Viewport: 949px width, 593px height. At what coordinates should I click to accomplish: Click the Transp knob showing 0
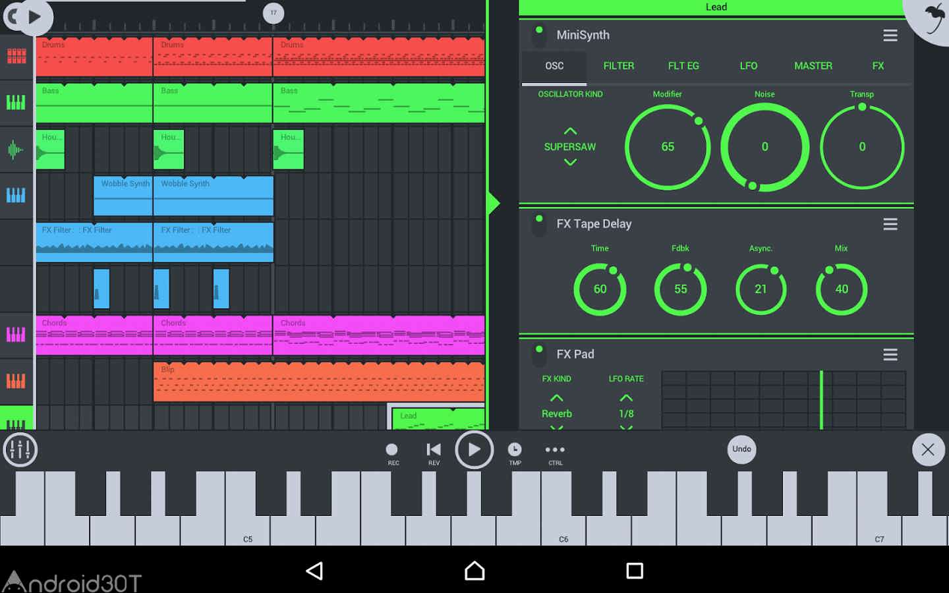coord(862,147)
